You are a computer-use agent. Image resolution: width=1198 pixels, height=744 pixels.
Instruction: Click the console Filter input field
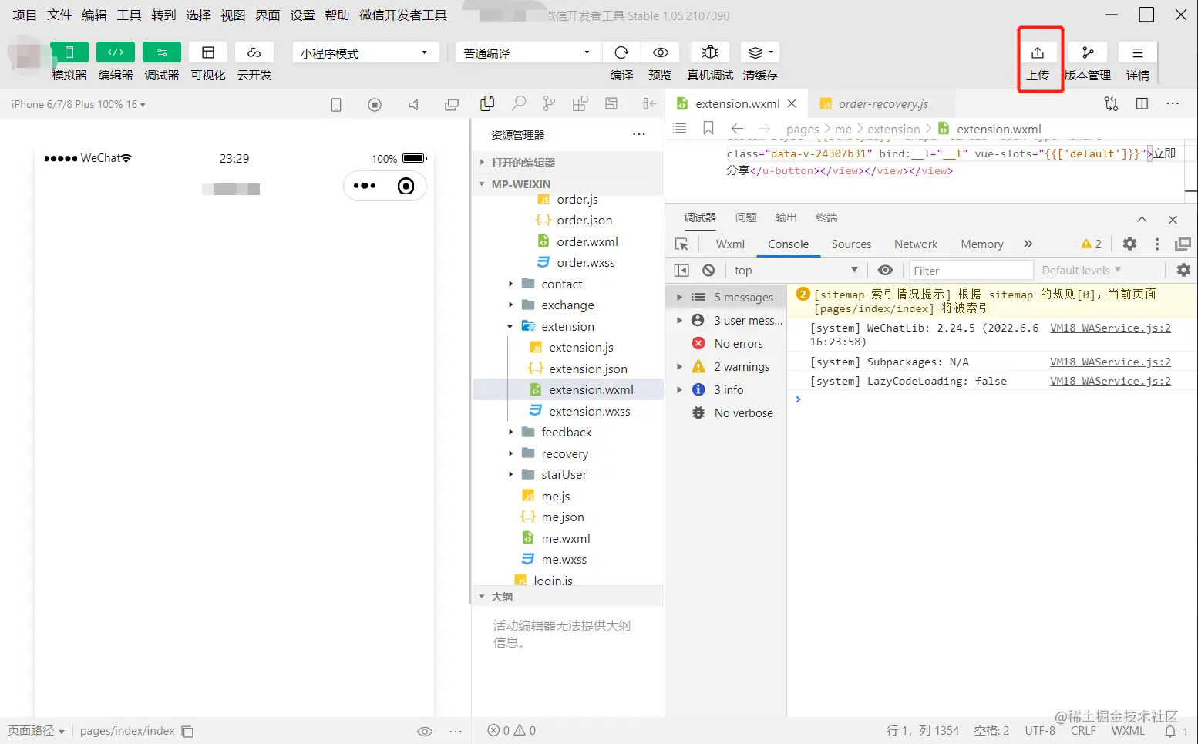(x=971, y=271)
